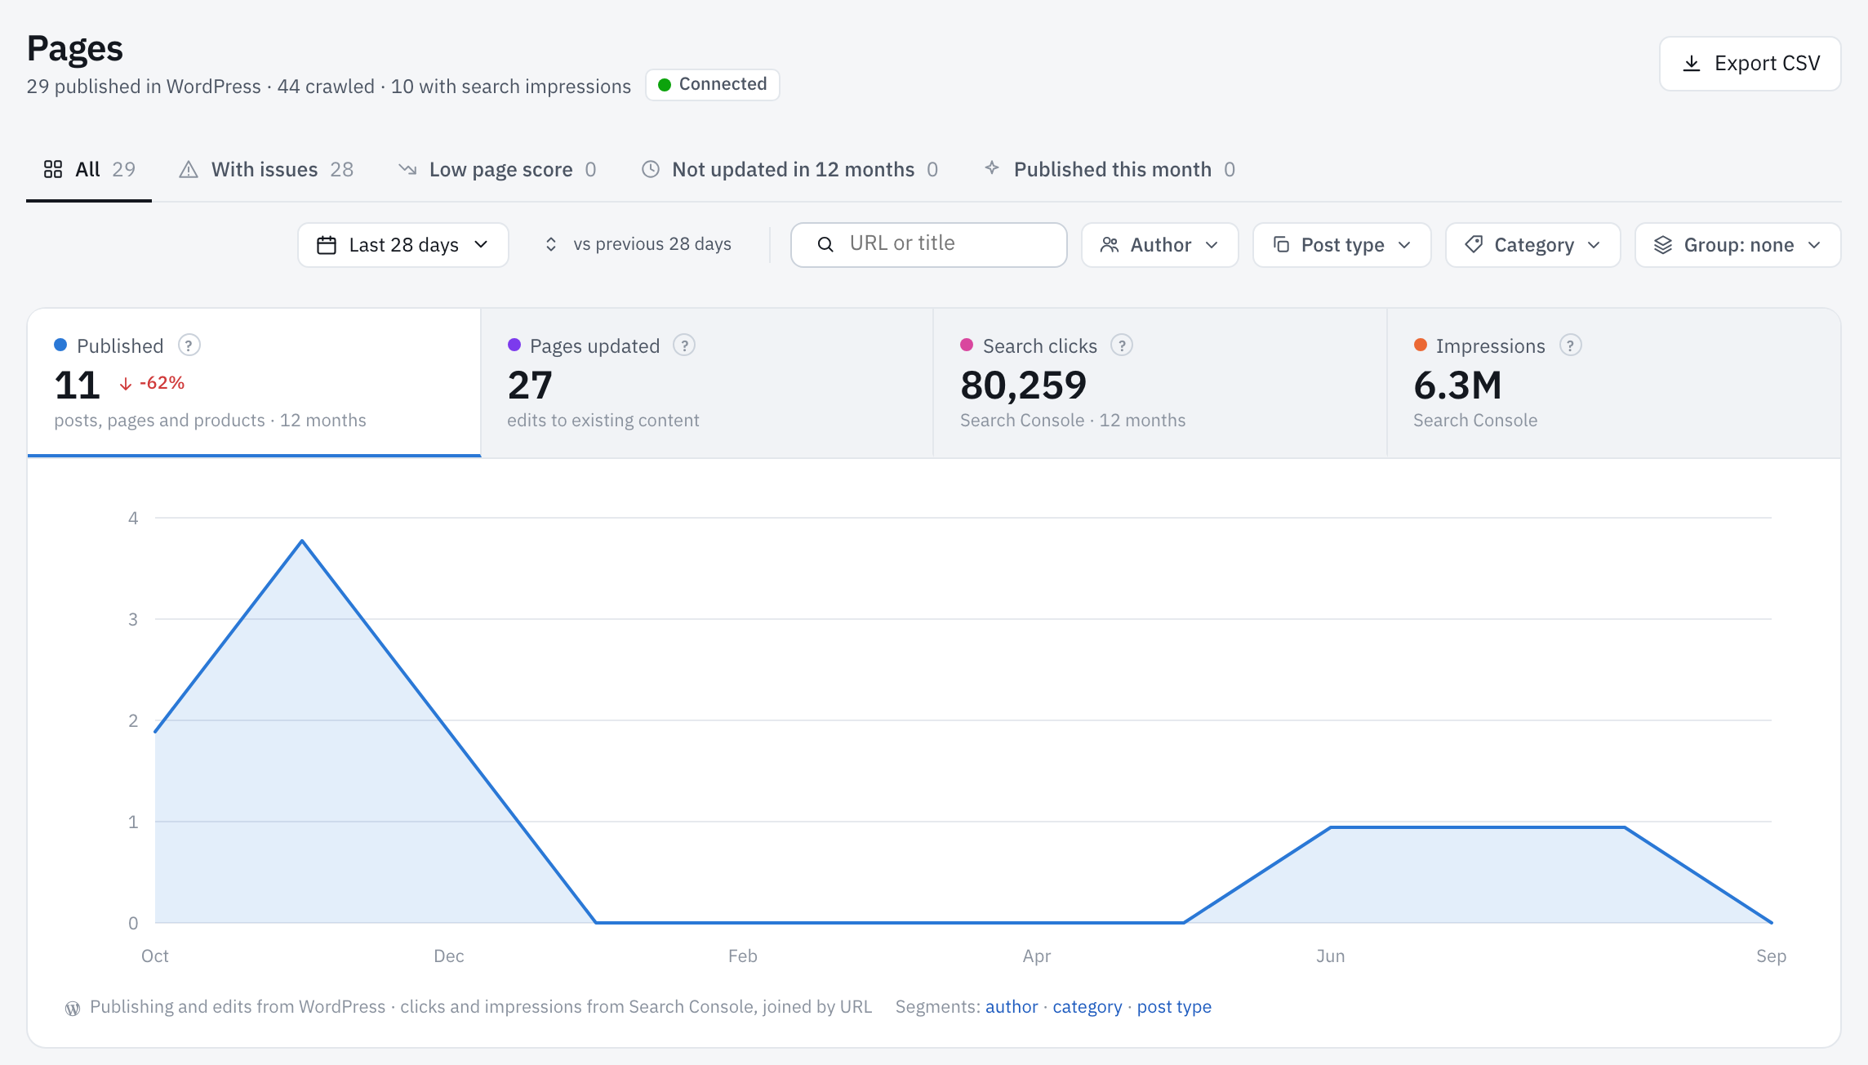This screenshot has width=1868, height=1065.
Task: Select the Impressions metric card
Action: pyautogui.click(x=1614, y=383)
